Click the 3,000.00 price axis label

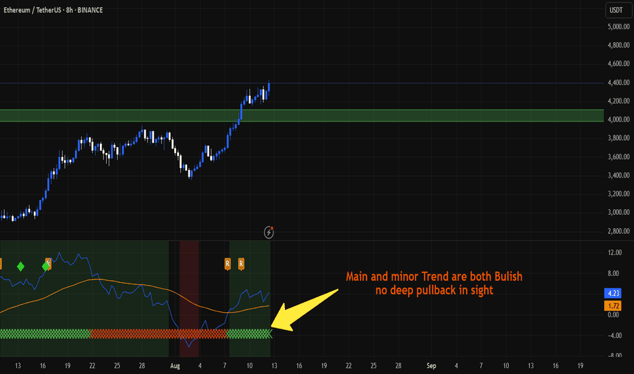click(x=618, y=212)
